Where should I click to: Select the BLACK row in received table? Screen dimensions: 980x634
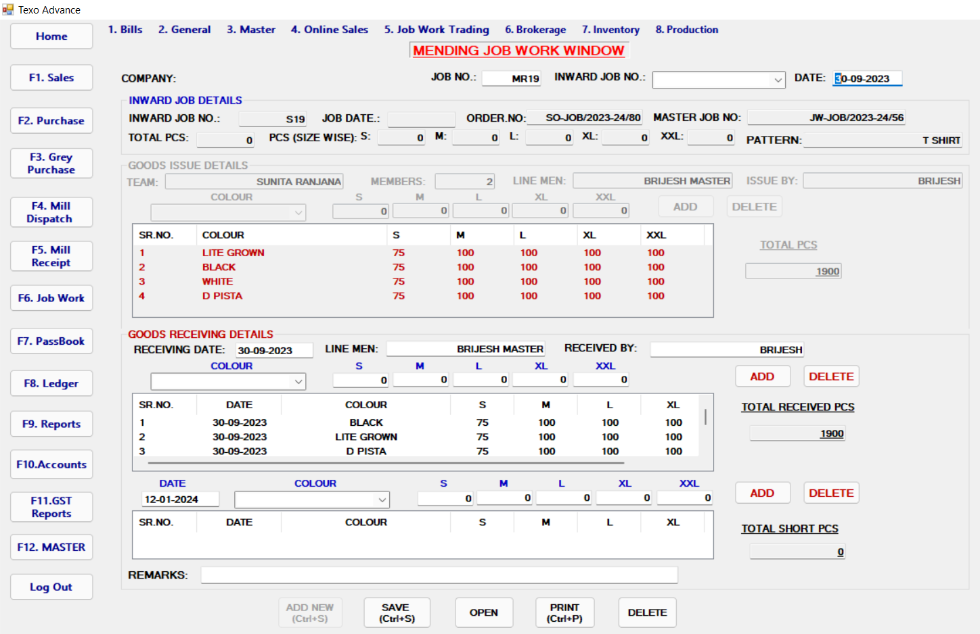click(416, 422)
